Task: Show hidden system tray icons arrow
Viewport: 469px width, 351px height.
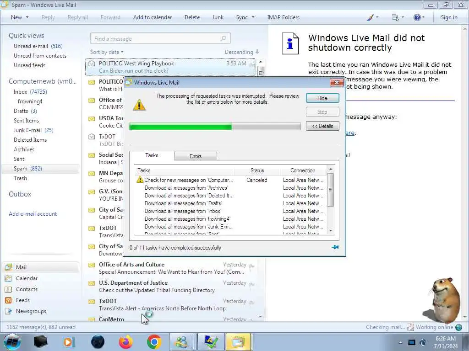Action: tap(400, 342)
